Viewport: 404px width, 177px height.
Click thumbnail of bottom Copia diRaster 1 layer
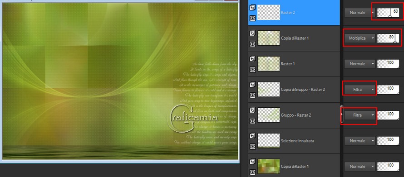pos(269,167)
